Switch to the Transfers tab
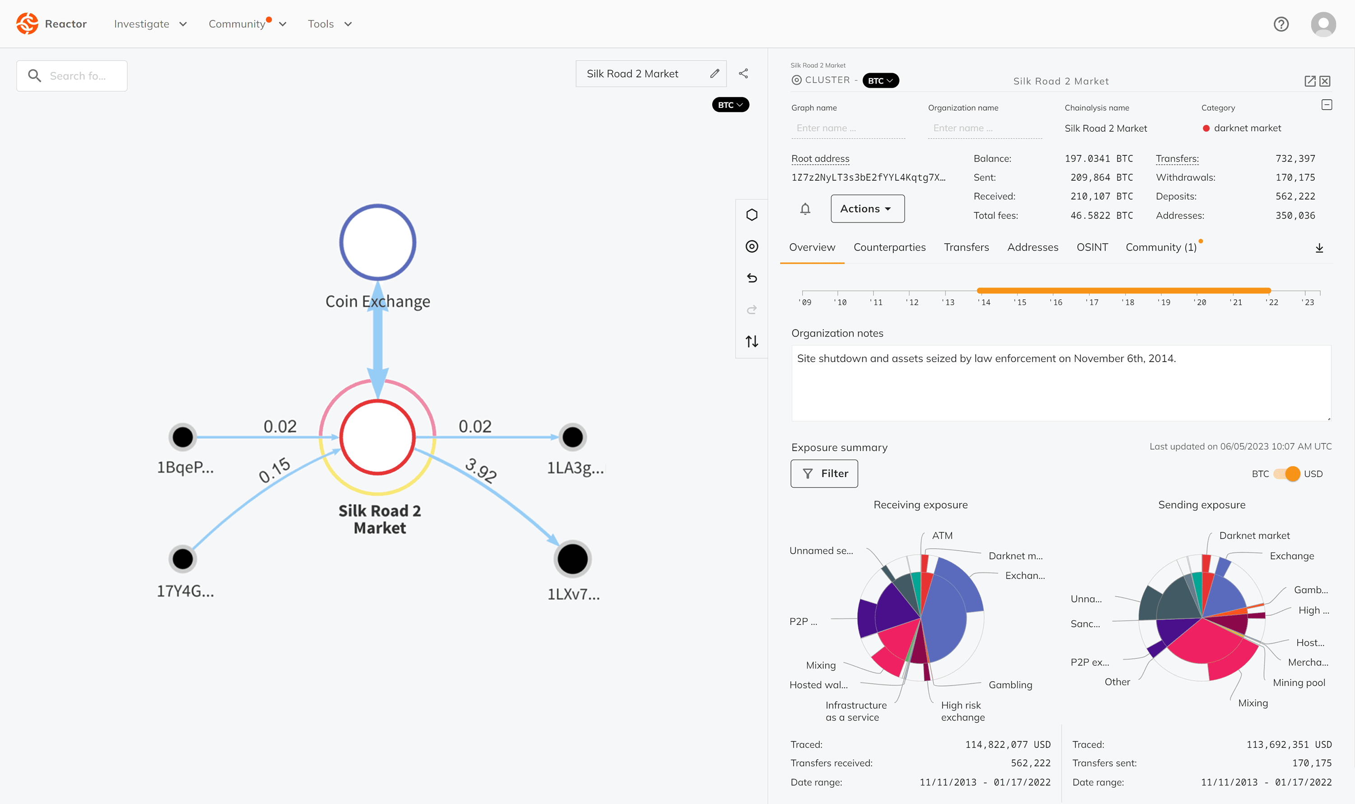The height and width of the screenshot is (804, 1355). pyautogui.click(x=966, y=247)
